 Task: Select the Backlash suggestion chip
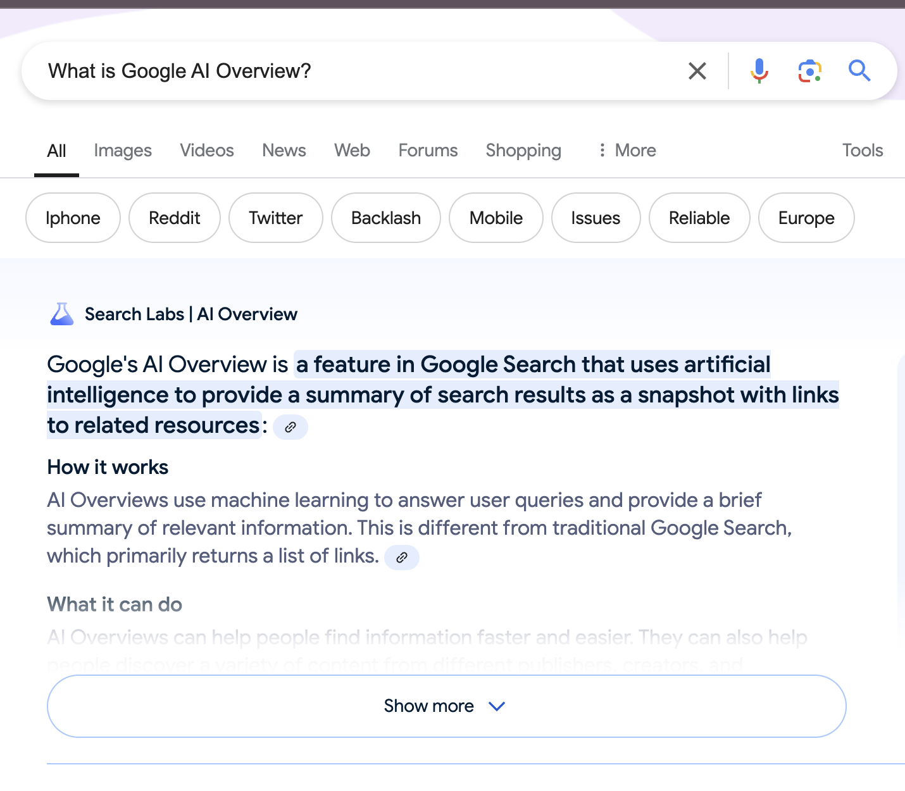pyautogui.click(x=386, y=218)
